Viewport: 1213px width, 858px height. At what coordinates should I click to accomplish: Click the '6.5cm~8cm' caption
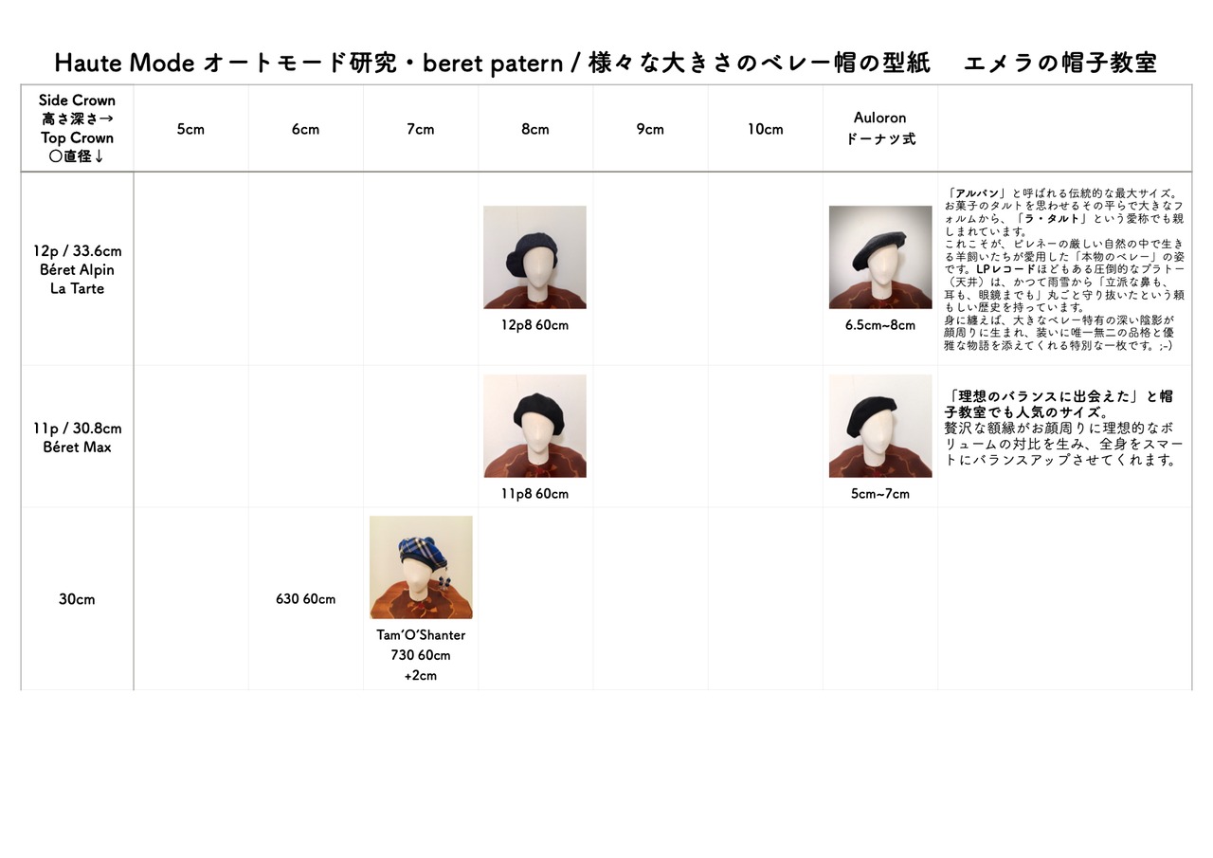pos(880,325)
